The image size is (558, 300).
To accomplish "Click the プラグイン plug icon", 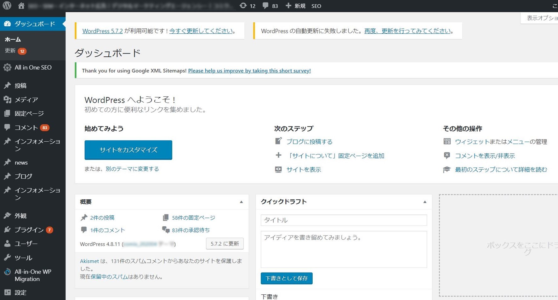I will [7, 229].
